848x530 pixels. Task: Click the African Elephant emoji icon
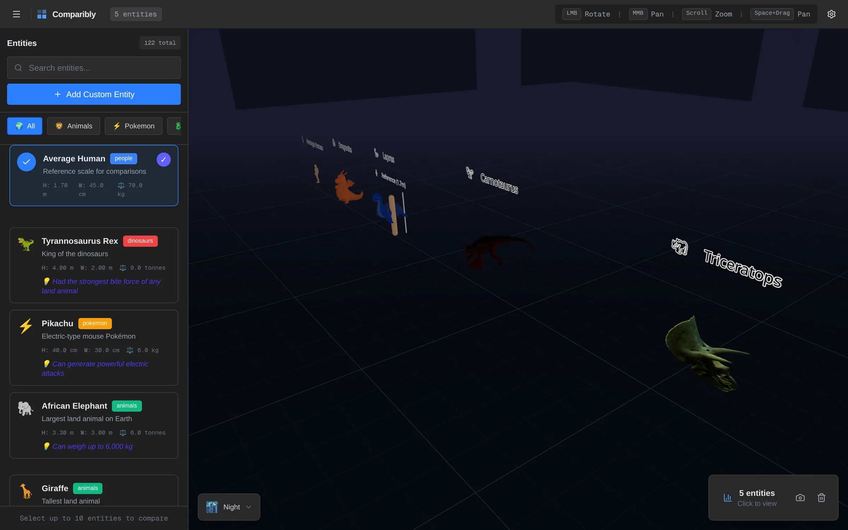[26, 408]
